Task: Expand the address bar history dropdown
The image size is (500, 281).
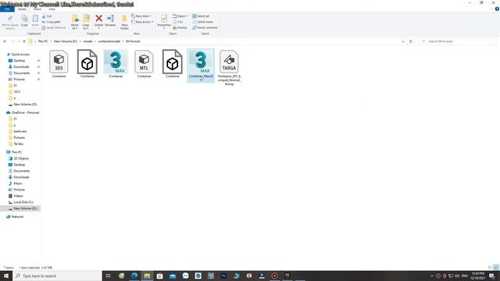Action: click(403, 41)
